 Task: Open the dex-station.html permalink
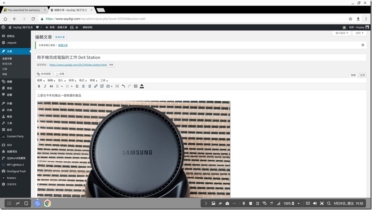pos(78,65)
